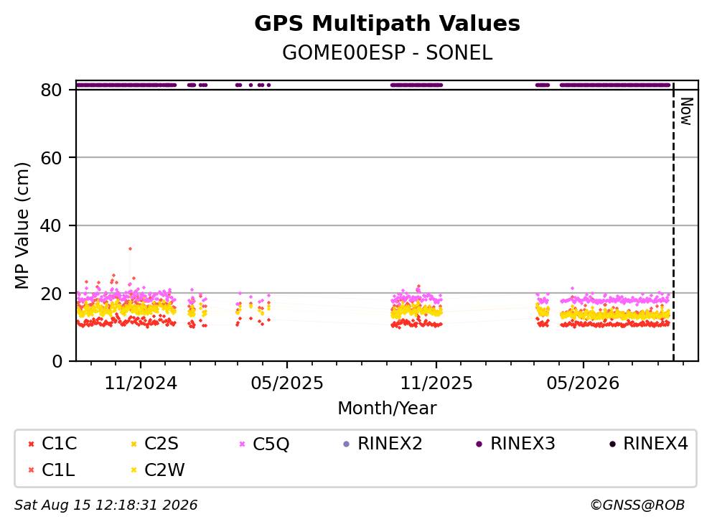Click the C1C red legend marker
712x527 pixels.
coord(32,444)
